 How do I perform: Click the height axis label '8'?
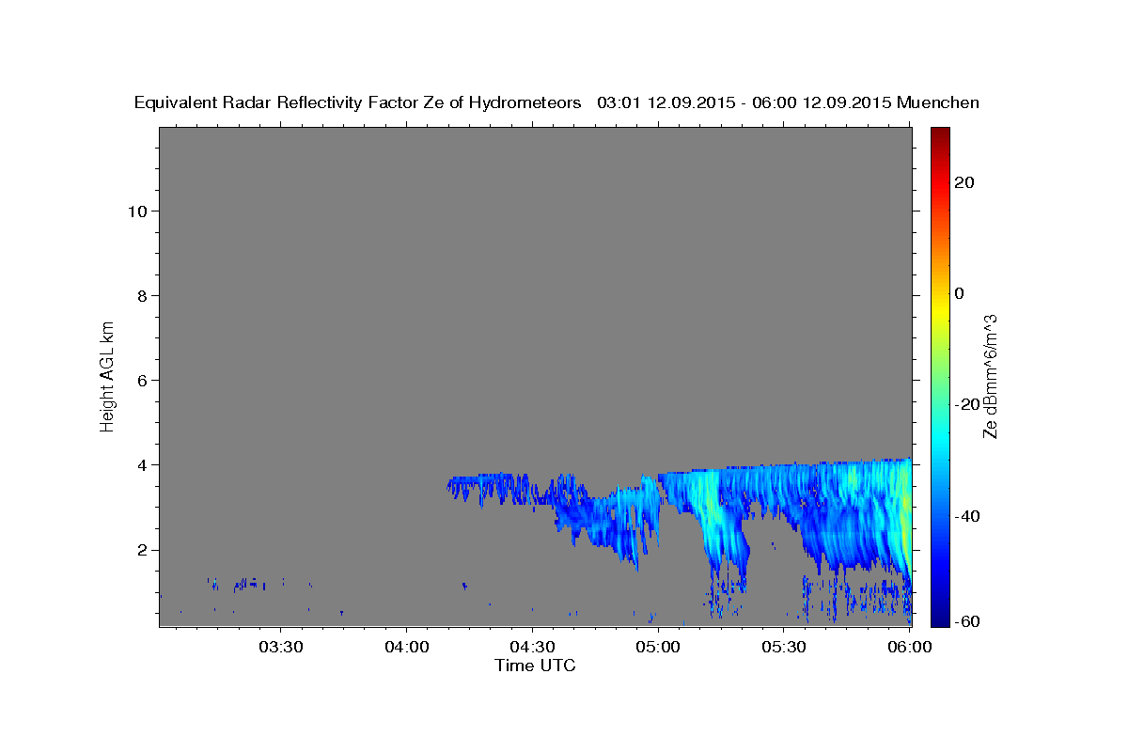140,295
